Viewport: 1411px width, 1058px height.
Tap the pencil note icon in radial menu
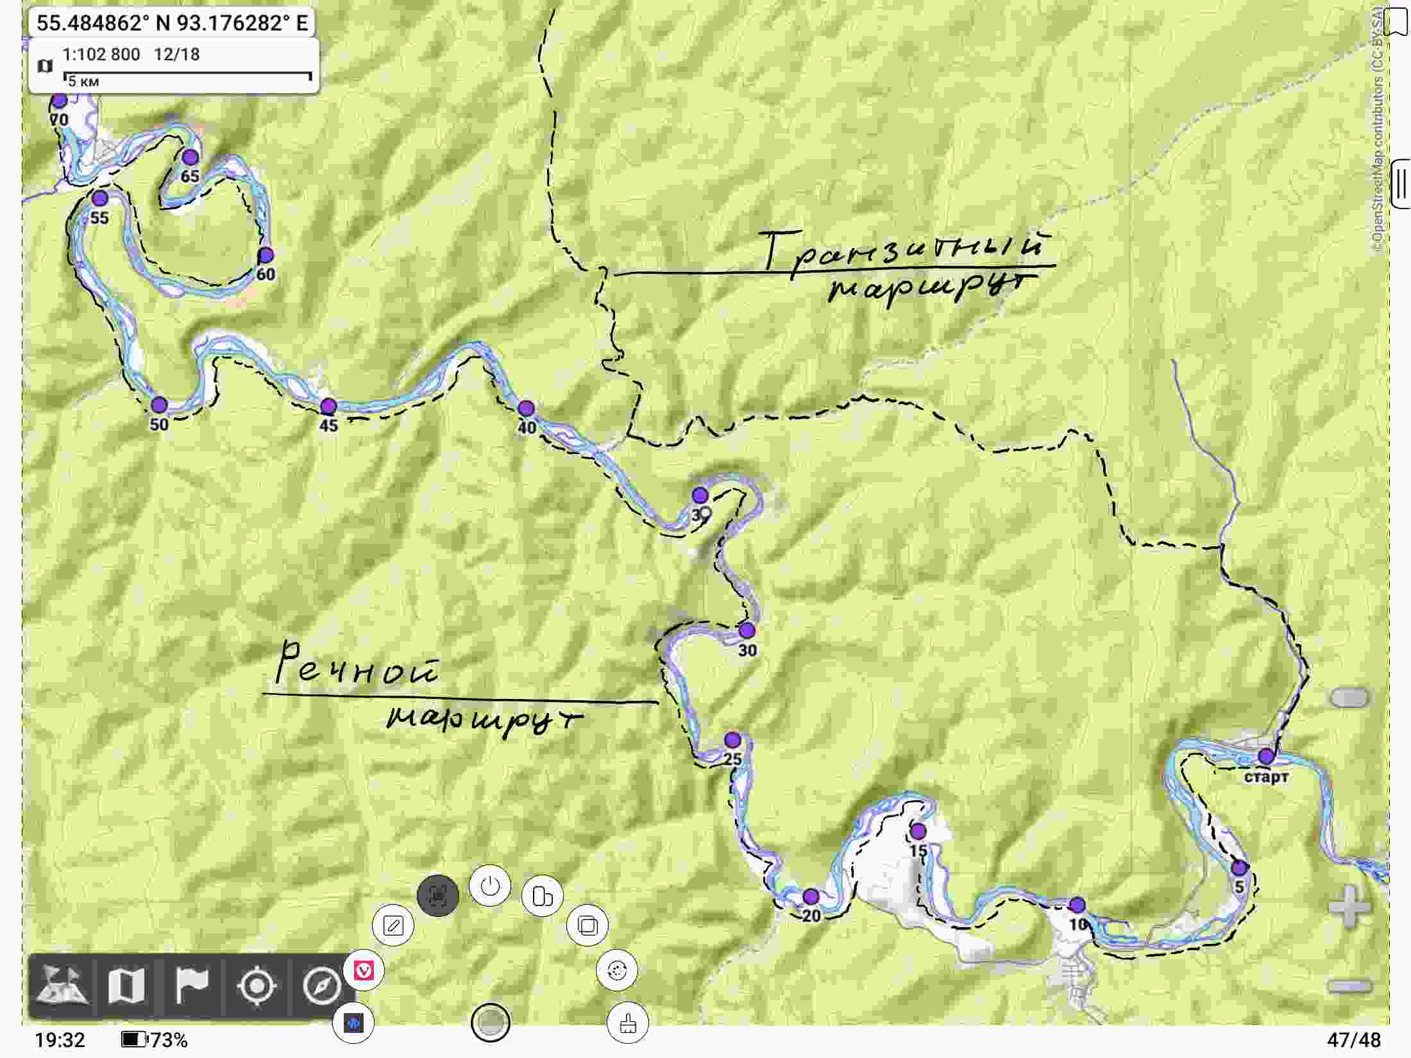393,925
